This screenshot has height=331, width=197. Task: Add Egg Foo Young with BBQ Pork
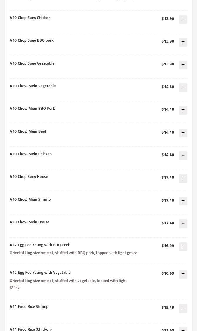pos(183,246)
